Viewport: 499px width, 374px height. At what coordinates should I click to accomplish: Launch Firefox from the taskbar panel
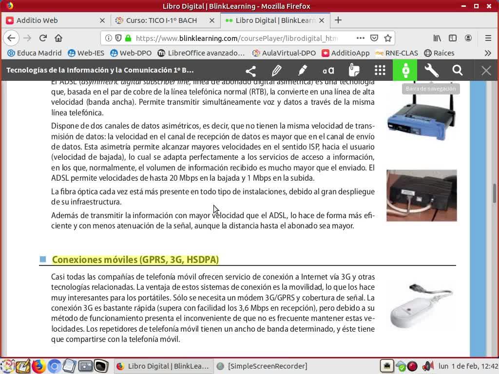tap(38, 366)
